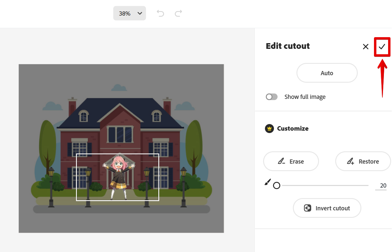Click the pink-haired character cutout on canvas

(118, 177)
